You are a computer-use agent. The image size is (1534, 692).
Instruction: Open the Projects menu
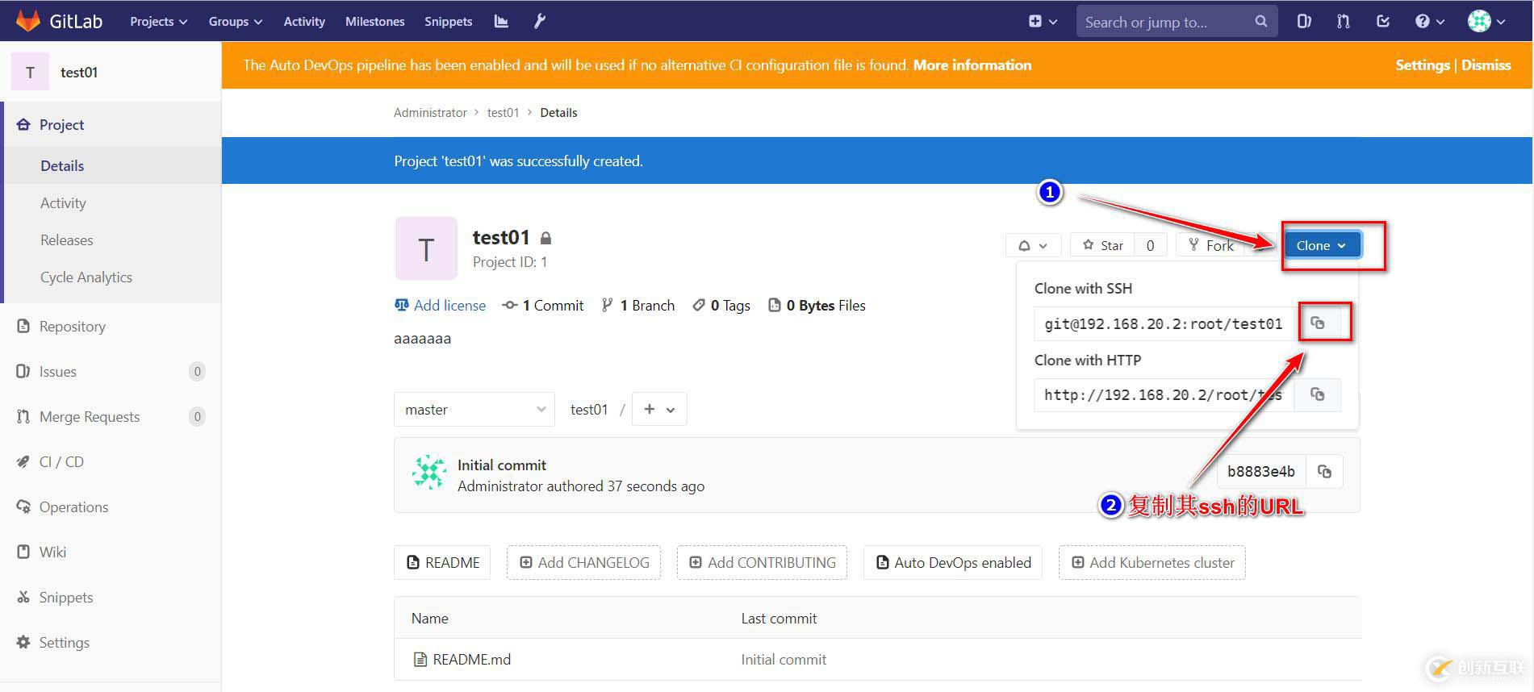coord(158,22)
